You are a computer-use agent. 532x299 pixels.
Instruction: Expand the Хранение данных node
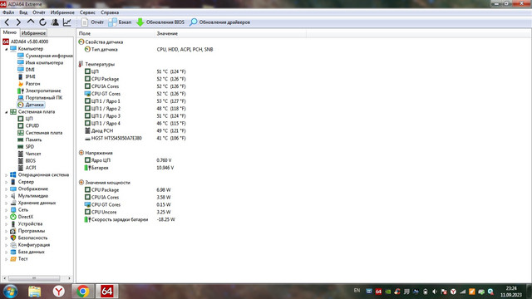(6, 203)
